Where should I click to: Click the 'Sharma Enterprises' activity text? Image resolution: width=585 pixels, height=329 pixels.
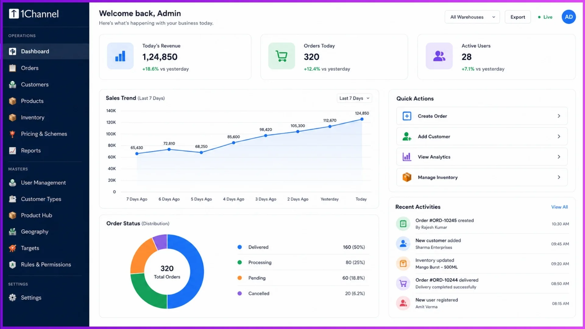click(434, 247)
